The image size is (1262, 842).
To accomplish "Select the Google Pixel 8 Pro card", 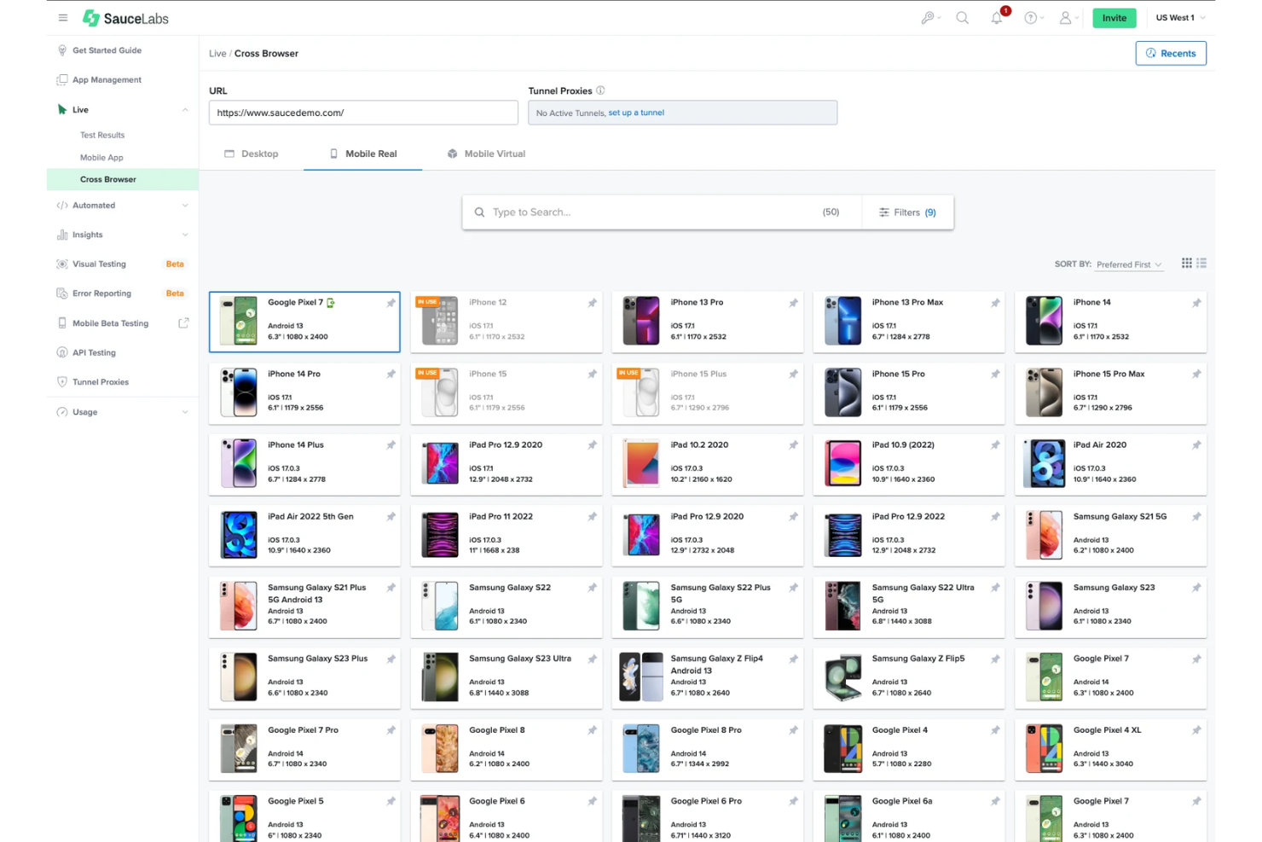I will (707, 750).
